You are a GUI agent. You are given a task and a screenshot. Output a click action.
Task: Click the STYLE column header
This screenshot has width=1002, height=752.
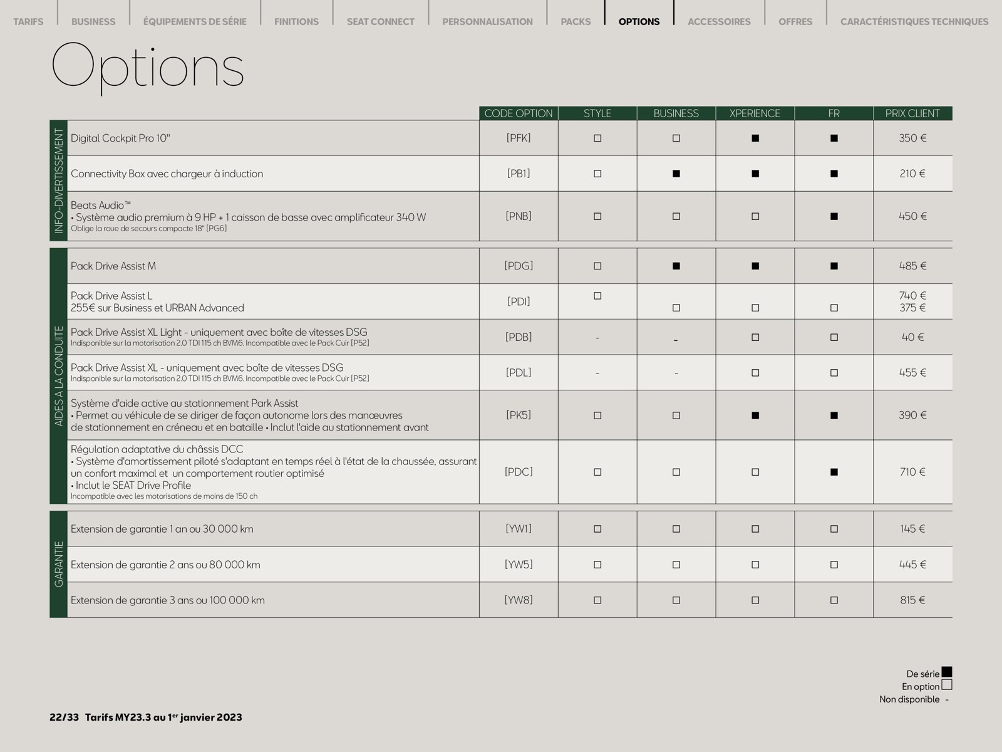[597, 113]
